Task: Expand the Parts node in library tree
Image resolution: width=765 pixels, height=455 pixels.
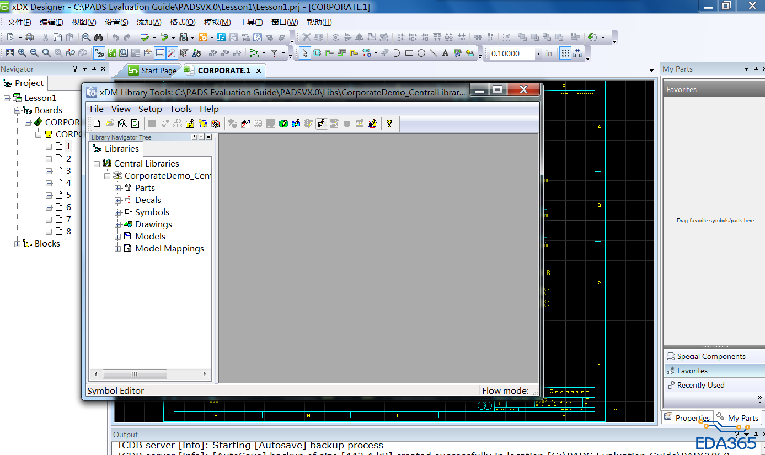Action: click(x=117, y=188)
